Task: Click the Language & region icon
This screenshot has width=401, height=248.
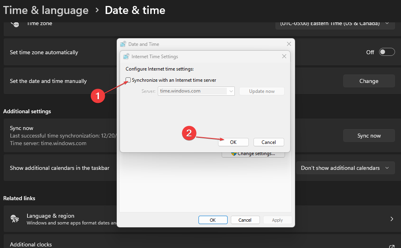Action: click(15, 218)
